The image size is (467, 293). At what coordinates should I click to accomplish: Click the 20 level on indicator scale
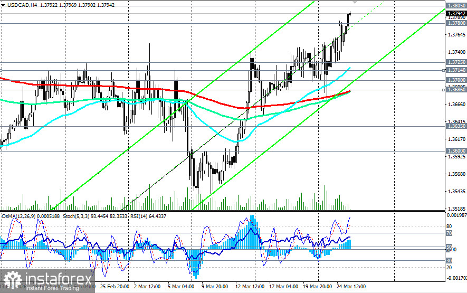[x=449, y=268]
